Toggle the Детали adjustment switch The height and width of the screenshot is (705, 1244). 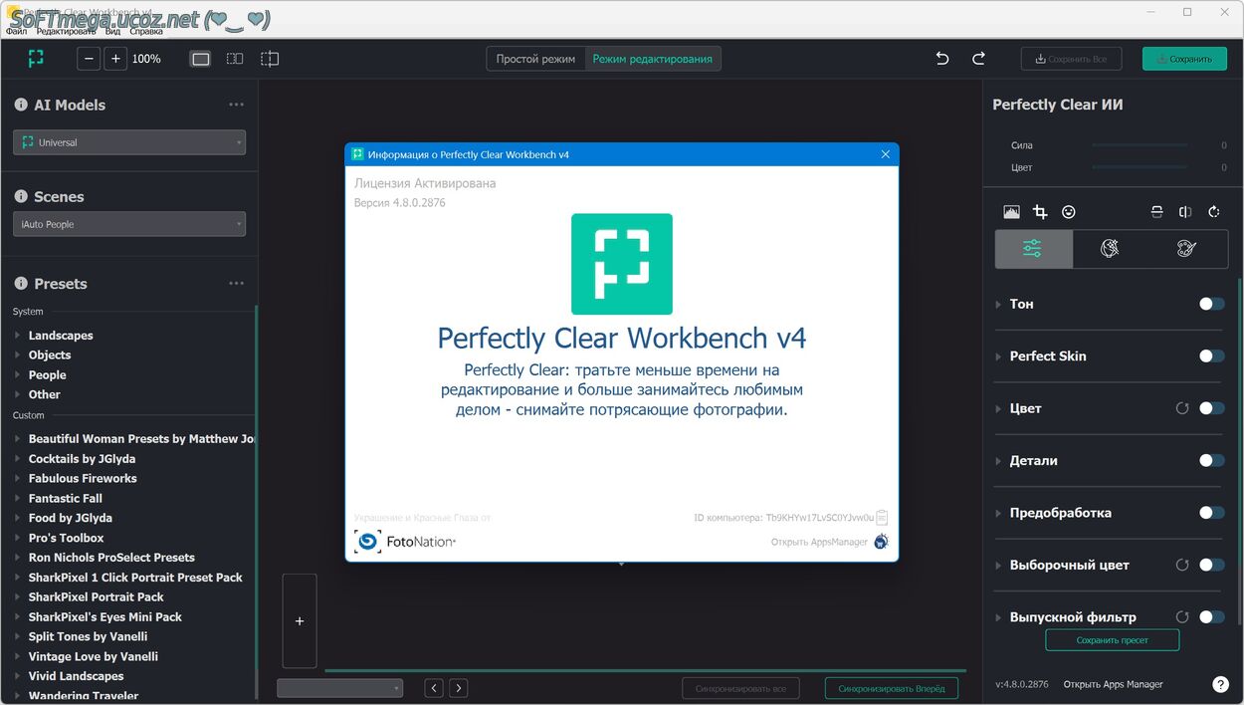(x=1211, y=461)
